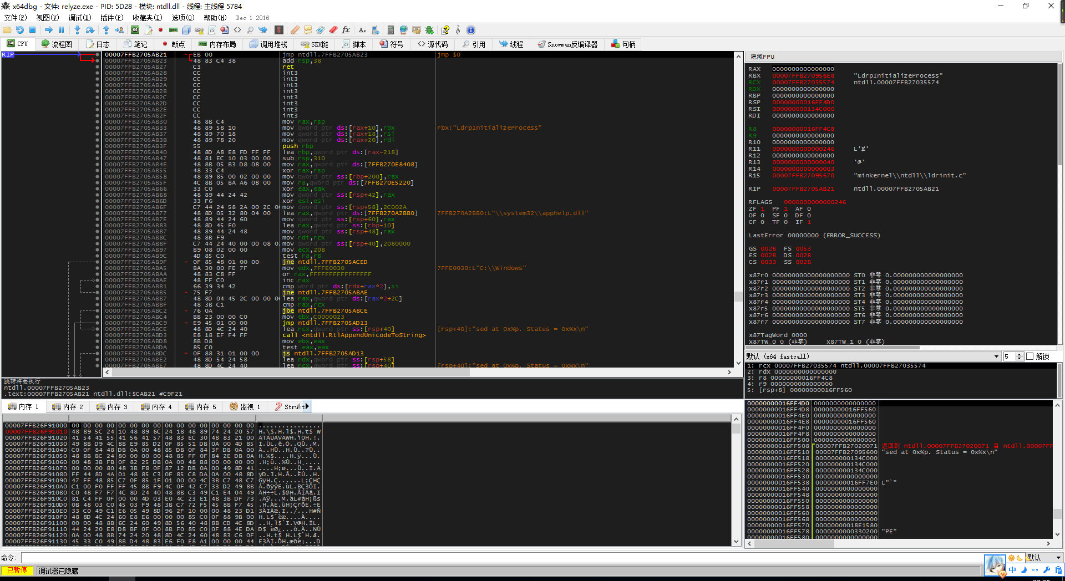Step into with the down-arrow icon
This screenshot has width=1065, height=581.
(x=77, y=30)
